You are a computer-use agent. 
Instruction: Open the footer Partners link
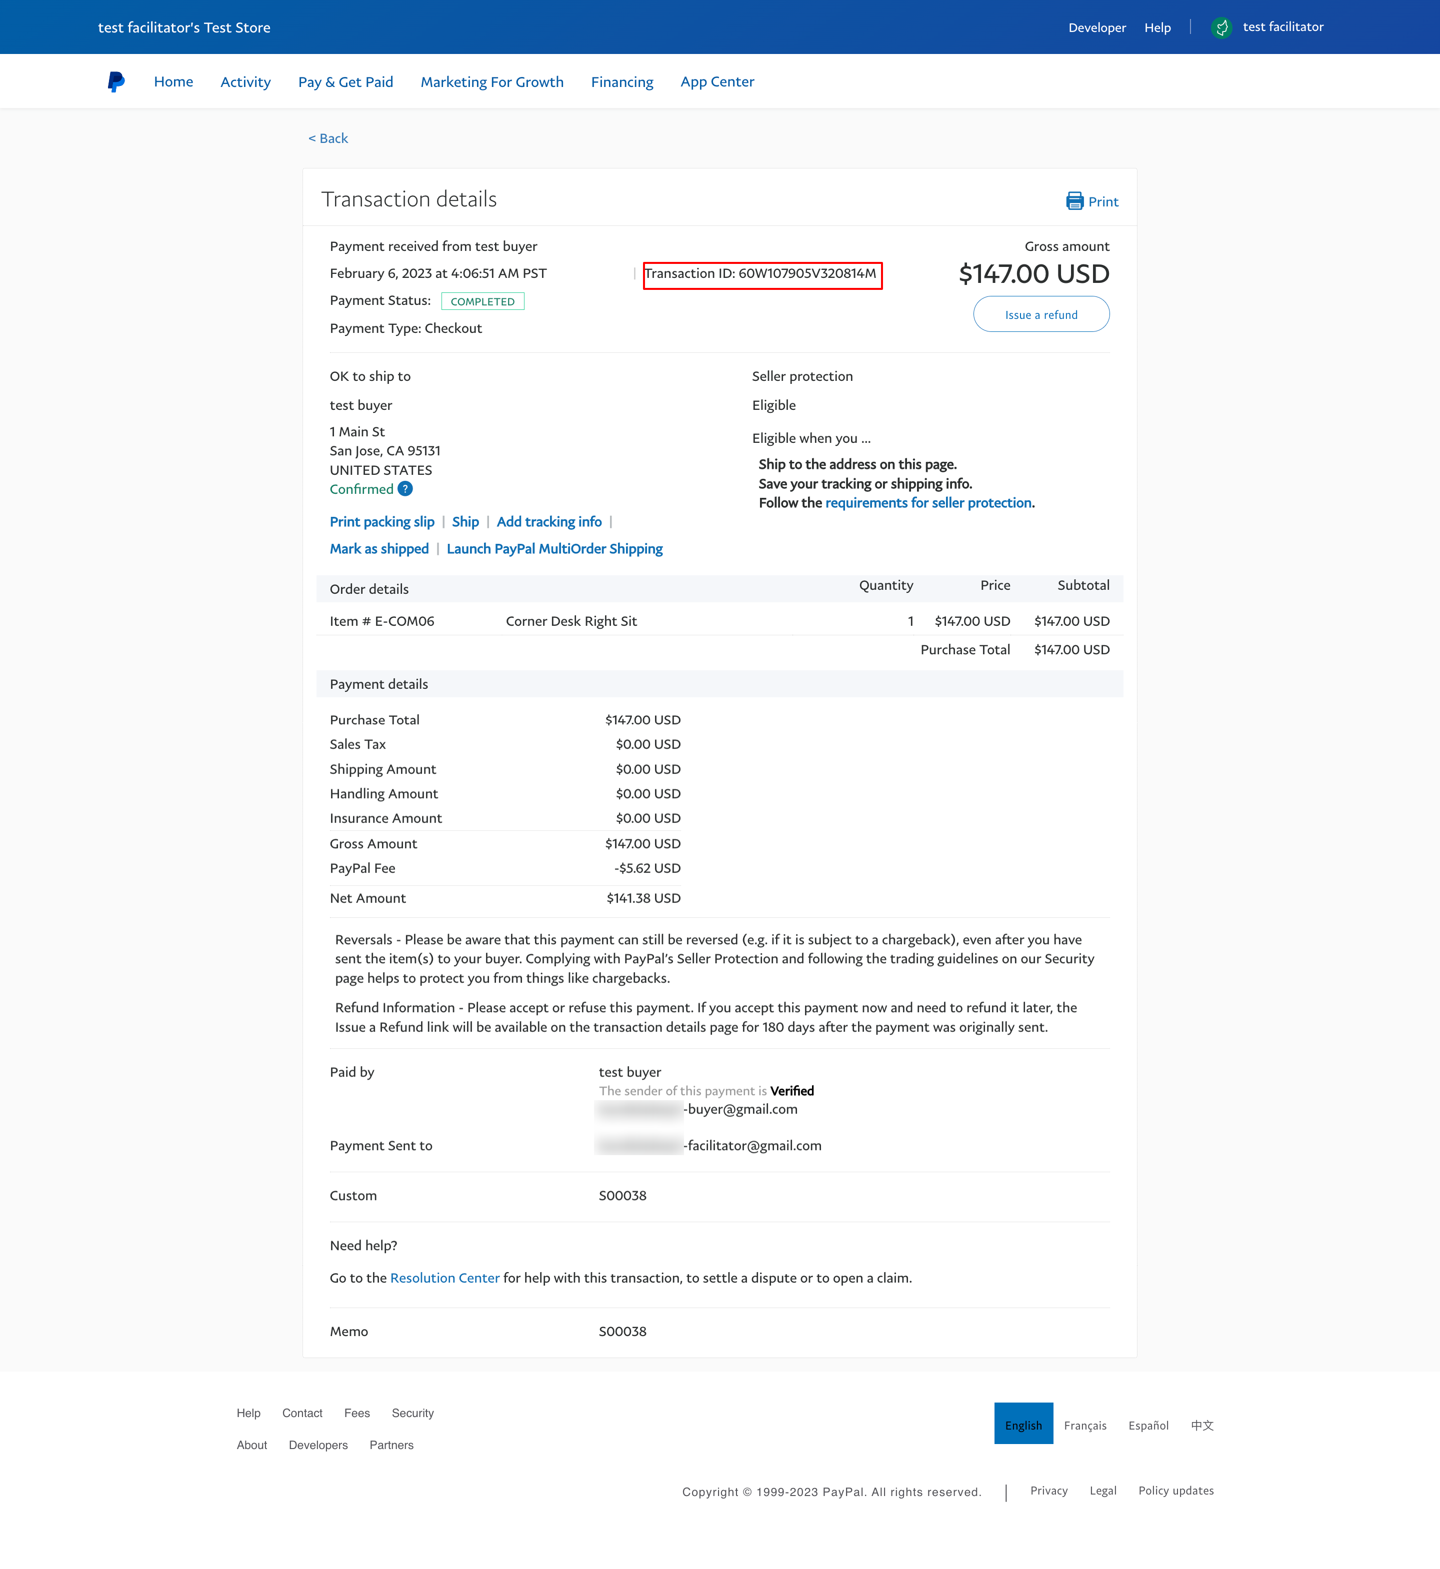coord(391,1445)
